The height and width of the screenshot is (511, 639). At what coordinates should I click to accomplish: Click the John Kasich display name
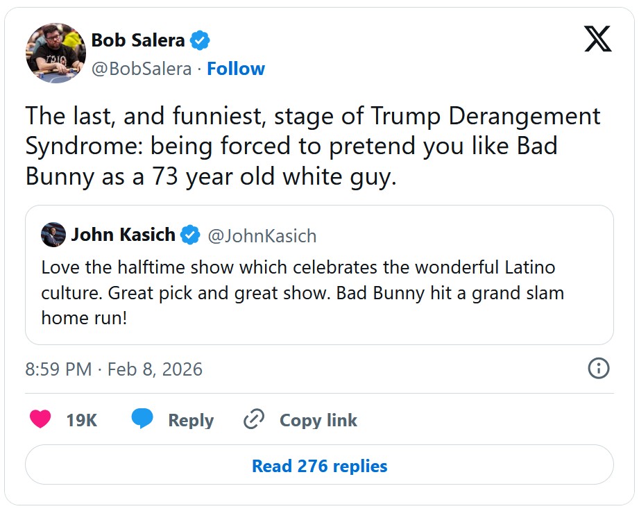click(x=123, y=235)
